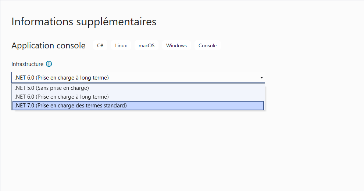Screen dimensions: 364x191
Task: Click the Infrastructure label
Action: click(27, 64)
